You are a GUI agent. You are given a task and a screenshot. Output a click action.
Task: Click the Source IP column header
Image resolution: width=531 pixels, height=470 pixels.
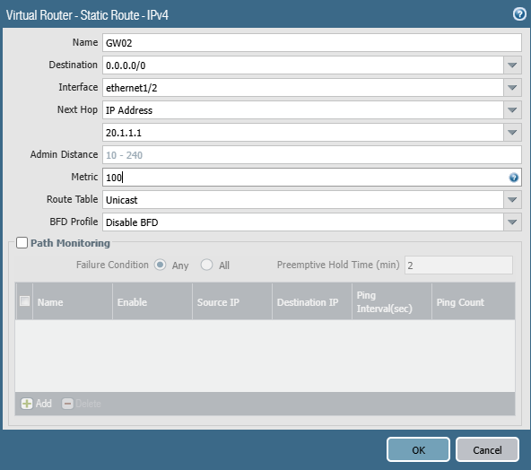[x=232, y=301]
